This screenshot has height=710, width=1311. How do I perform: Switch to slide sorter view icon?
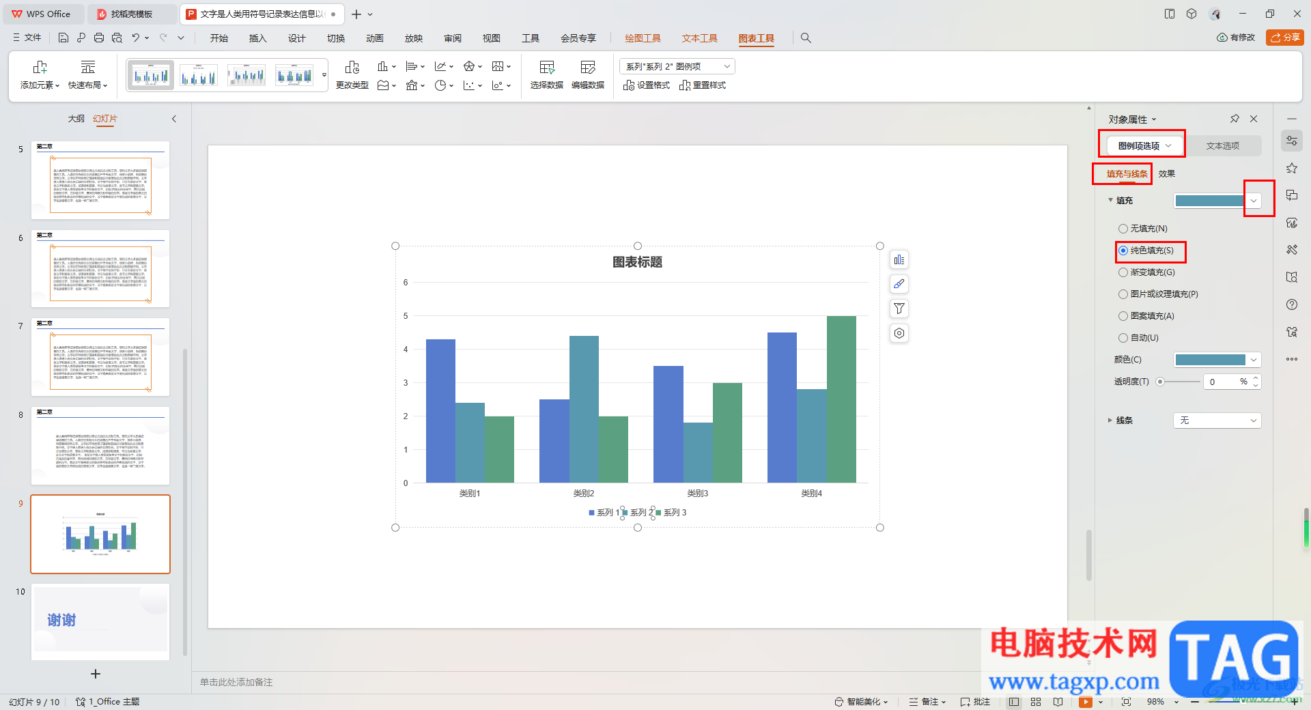click(x=1036, y=702)
